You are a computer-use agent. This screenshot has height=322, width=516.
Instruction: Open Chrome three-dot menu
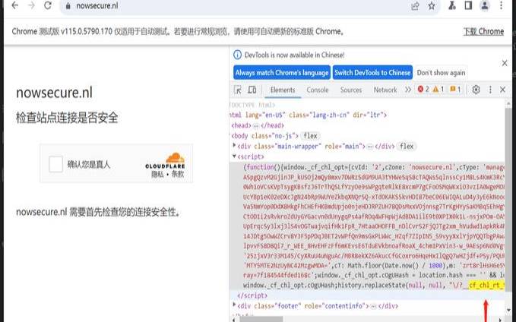pos(501,5)
